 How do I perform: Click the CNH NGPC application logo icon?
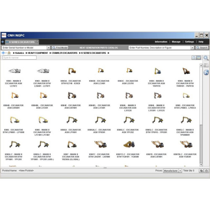pyautogui.click(x=4, y=35)
